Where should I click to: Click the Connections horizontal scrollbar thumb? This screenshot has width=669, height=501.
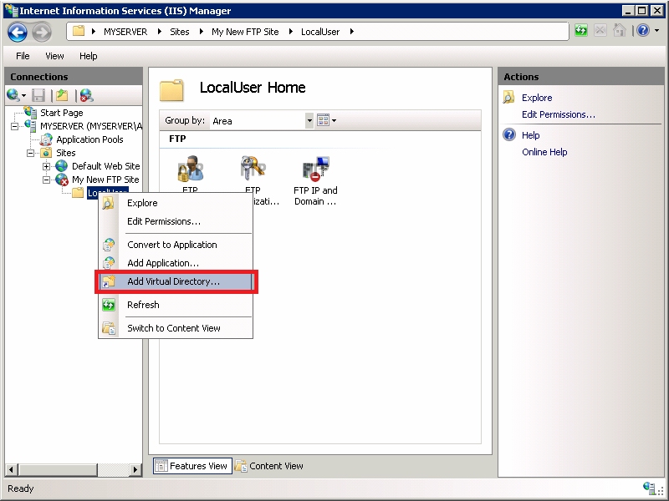(59, 470)
